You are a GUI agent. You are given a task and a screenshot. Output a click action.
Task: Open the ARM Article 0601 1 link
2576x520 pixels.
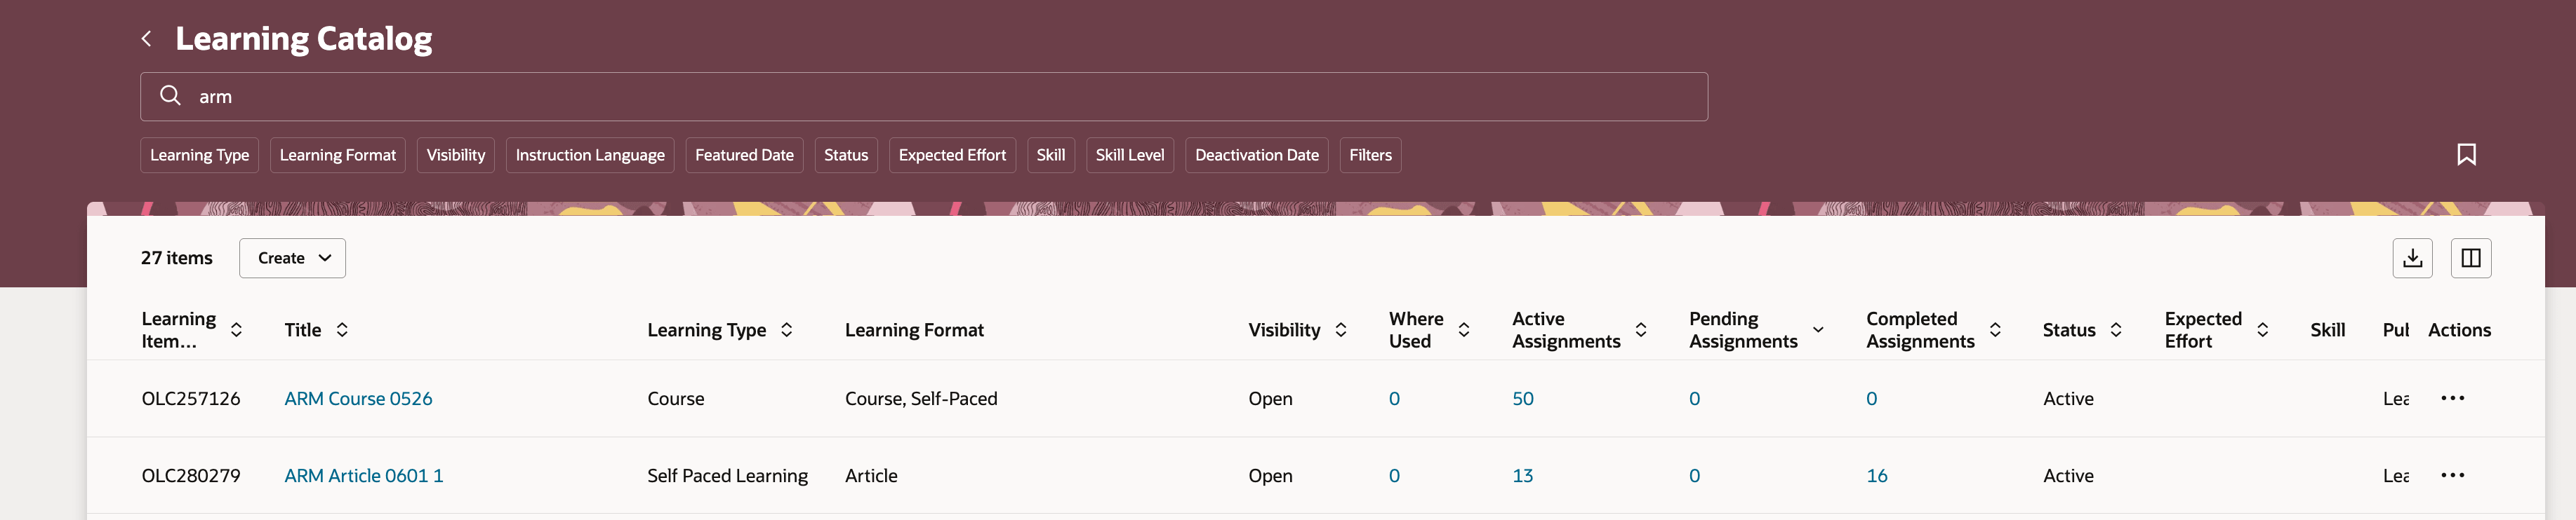(x=364, y=476)
